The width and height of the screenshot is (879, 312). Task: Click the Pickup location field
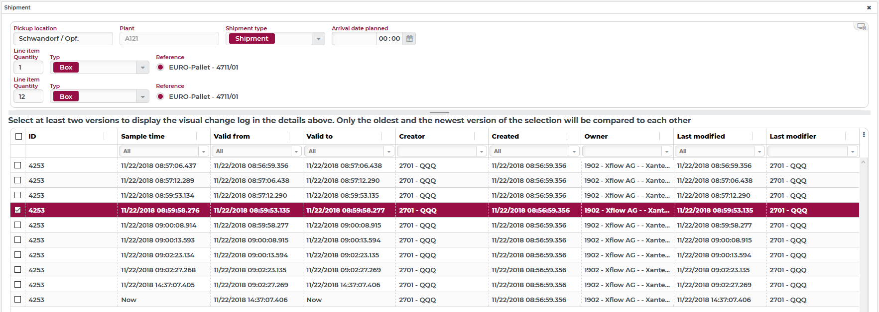(x=63, y=39)
